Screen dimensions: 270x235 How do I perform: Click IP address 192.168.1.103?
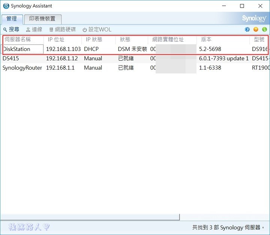[63, 49]
